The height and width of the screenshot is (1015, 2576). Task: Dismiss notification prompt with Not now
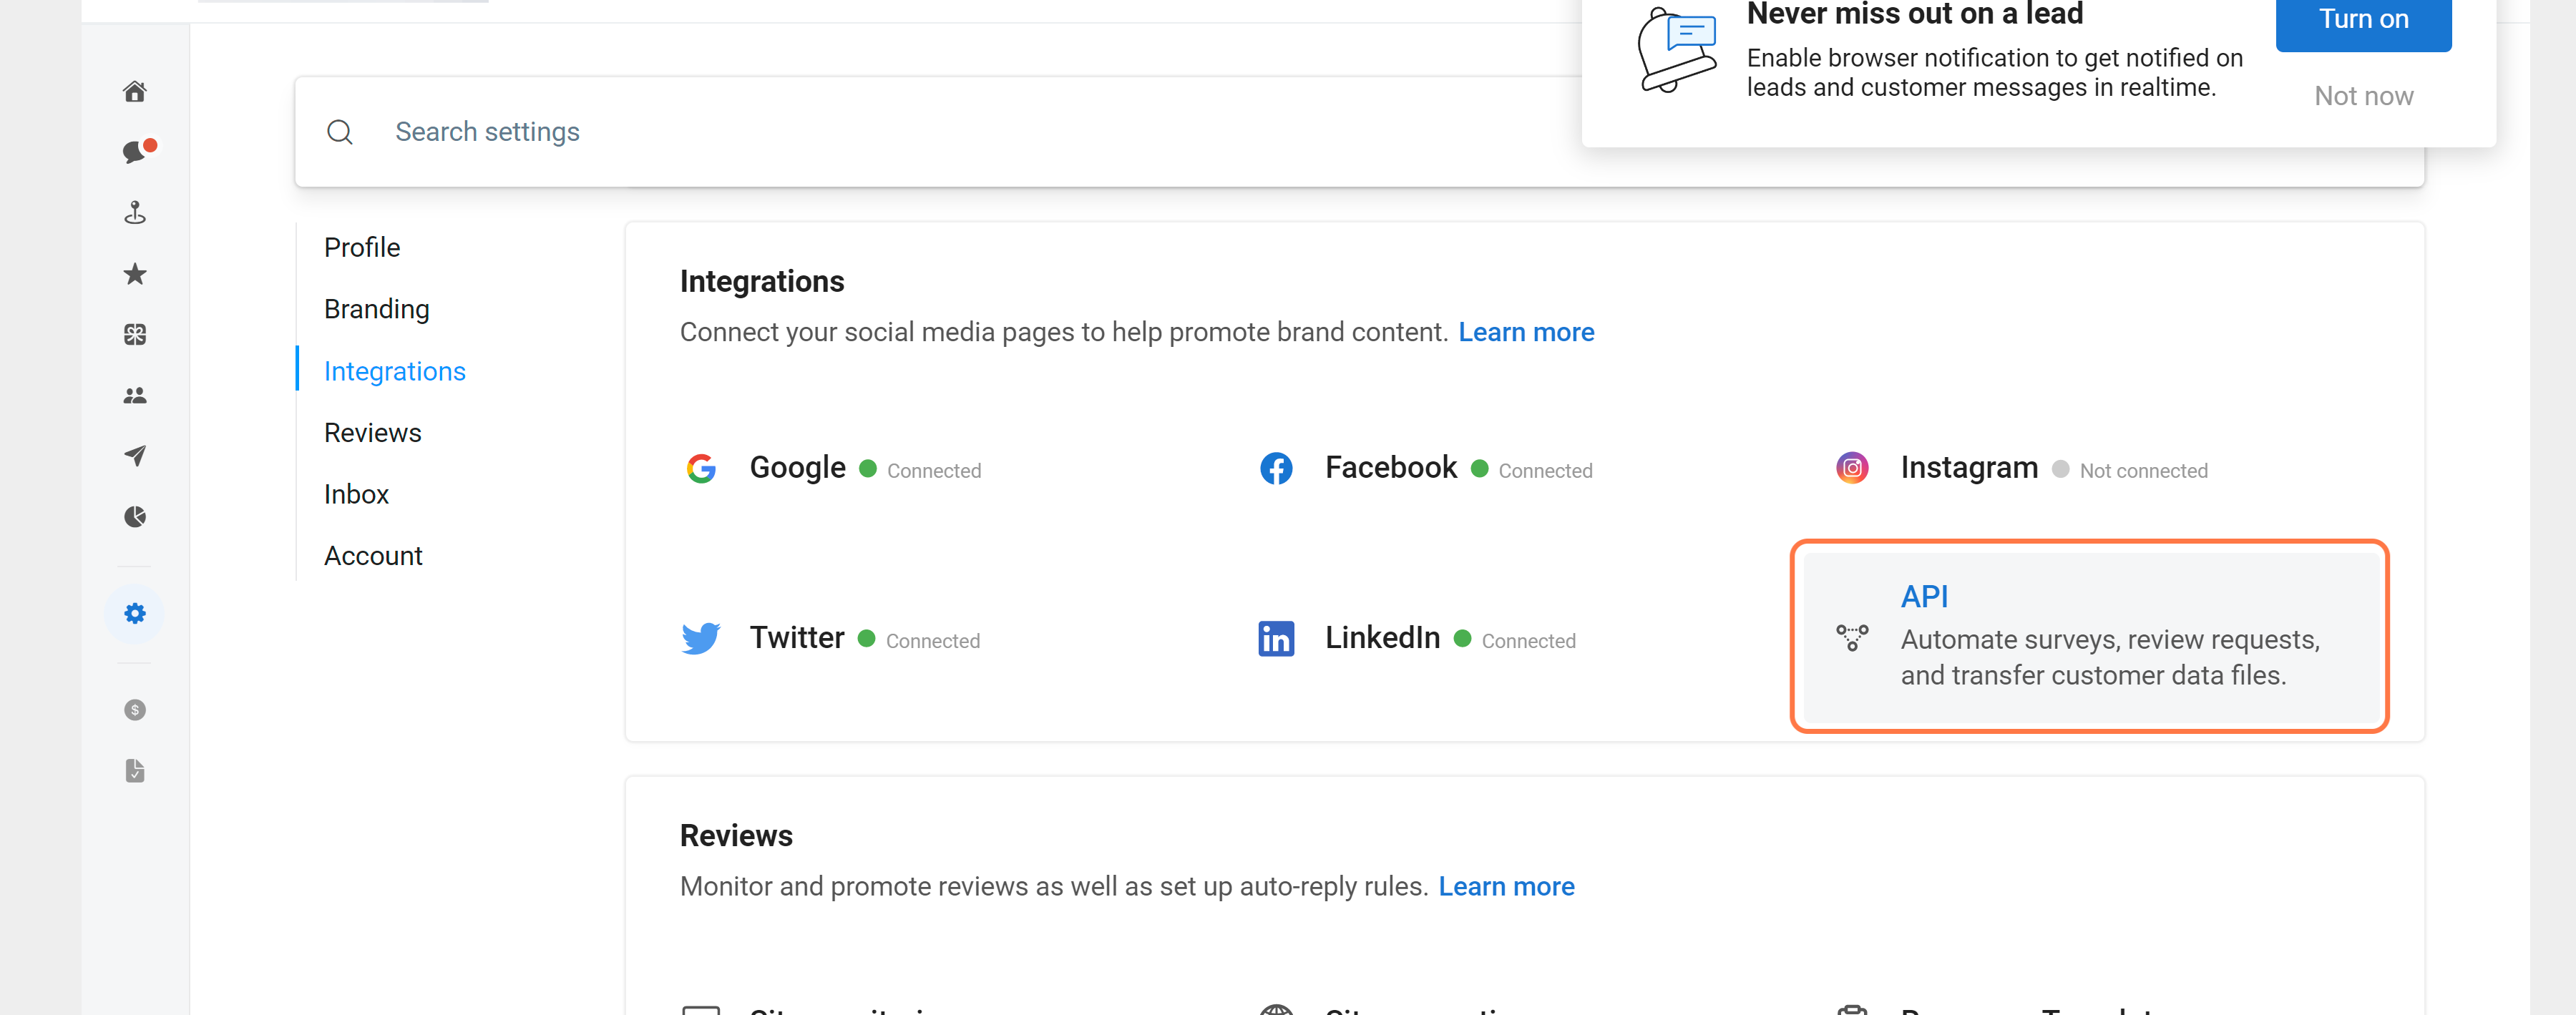pyautogui.click(x=2363, y=96)
